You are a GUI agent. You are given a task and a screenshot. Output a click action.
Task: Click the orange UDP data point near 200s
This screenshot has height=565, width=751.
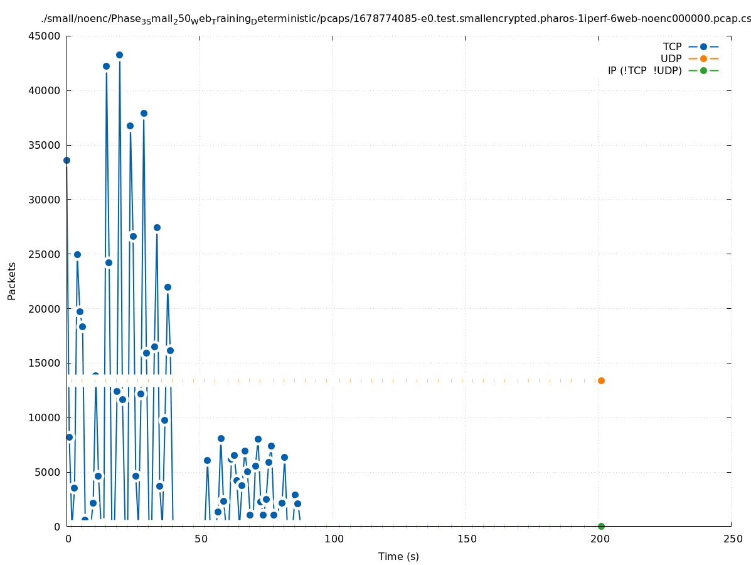pos(601,380)
